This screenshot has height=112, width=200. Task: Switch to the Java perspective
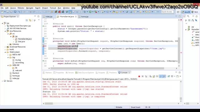(195, 12)
